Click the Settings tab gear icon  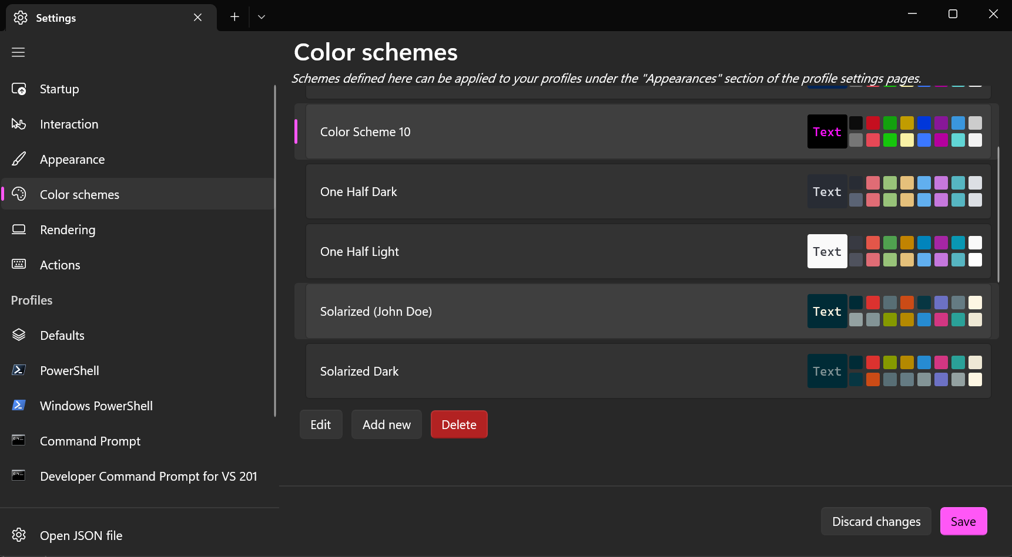(21, 18)
